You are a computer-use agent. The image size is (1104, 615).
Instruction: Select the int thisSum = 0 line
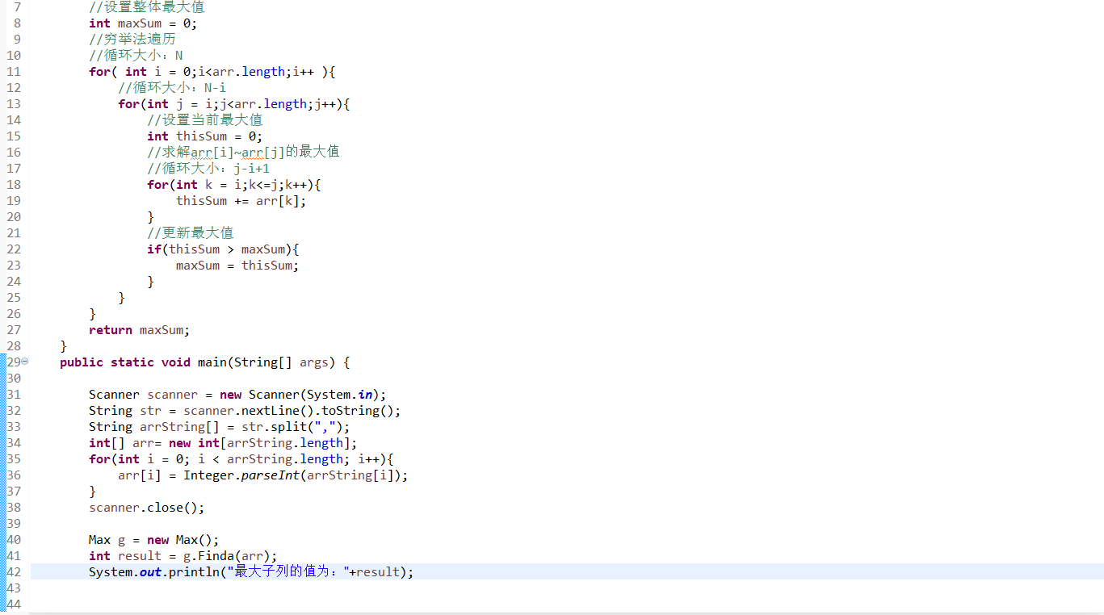(x=204, y=136)
